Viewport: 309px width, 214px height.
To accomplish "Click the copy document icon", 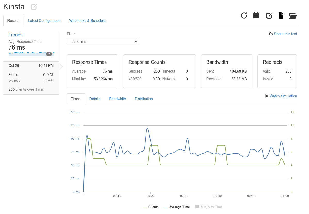I will [x=281, y=15].
